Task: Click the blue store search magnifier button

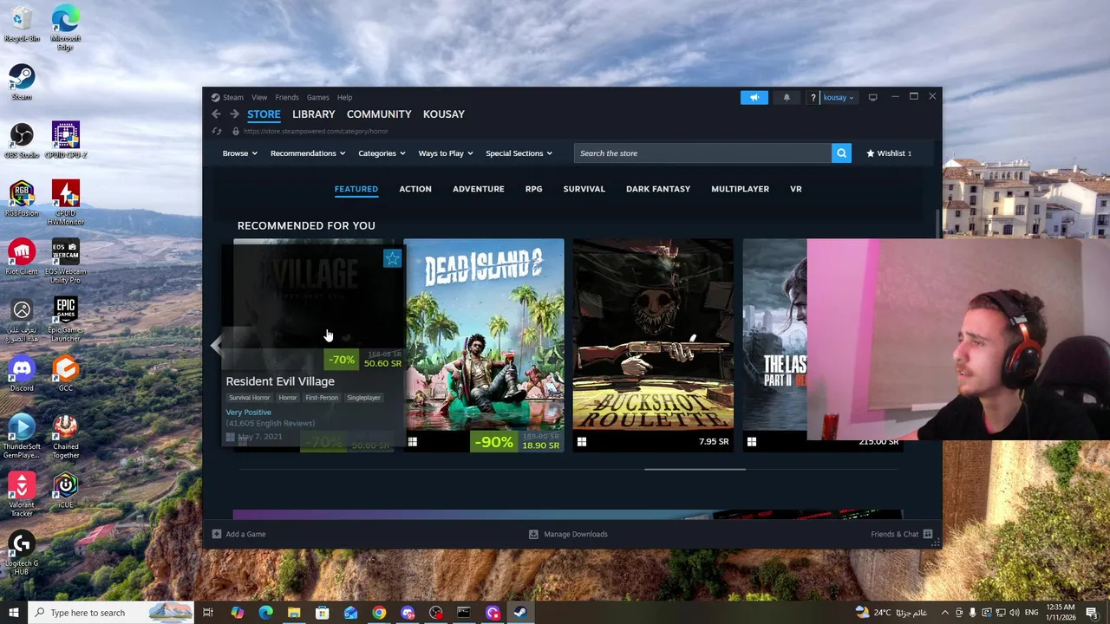Action: click(x=841, y=153)
